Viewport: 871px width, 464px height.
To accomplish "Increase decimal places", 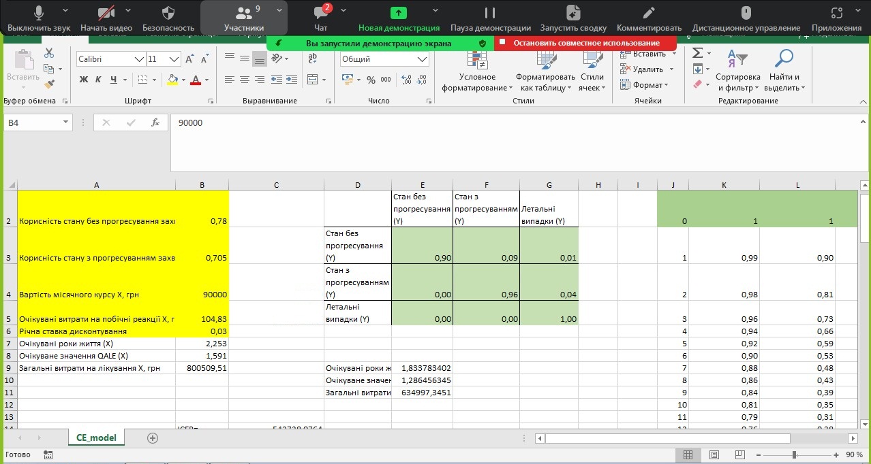I will 406,80.
